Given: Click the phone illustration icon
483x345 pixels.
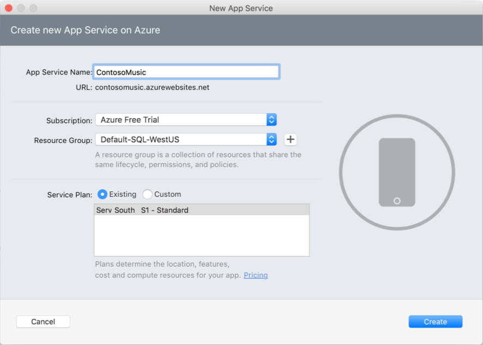Looking at the screenshot, I should tap(397, 172).
